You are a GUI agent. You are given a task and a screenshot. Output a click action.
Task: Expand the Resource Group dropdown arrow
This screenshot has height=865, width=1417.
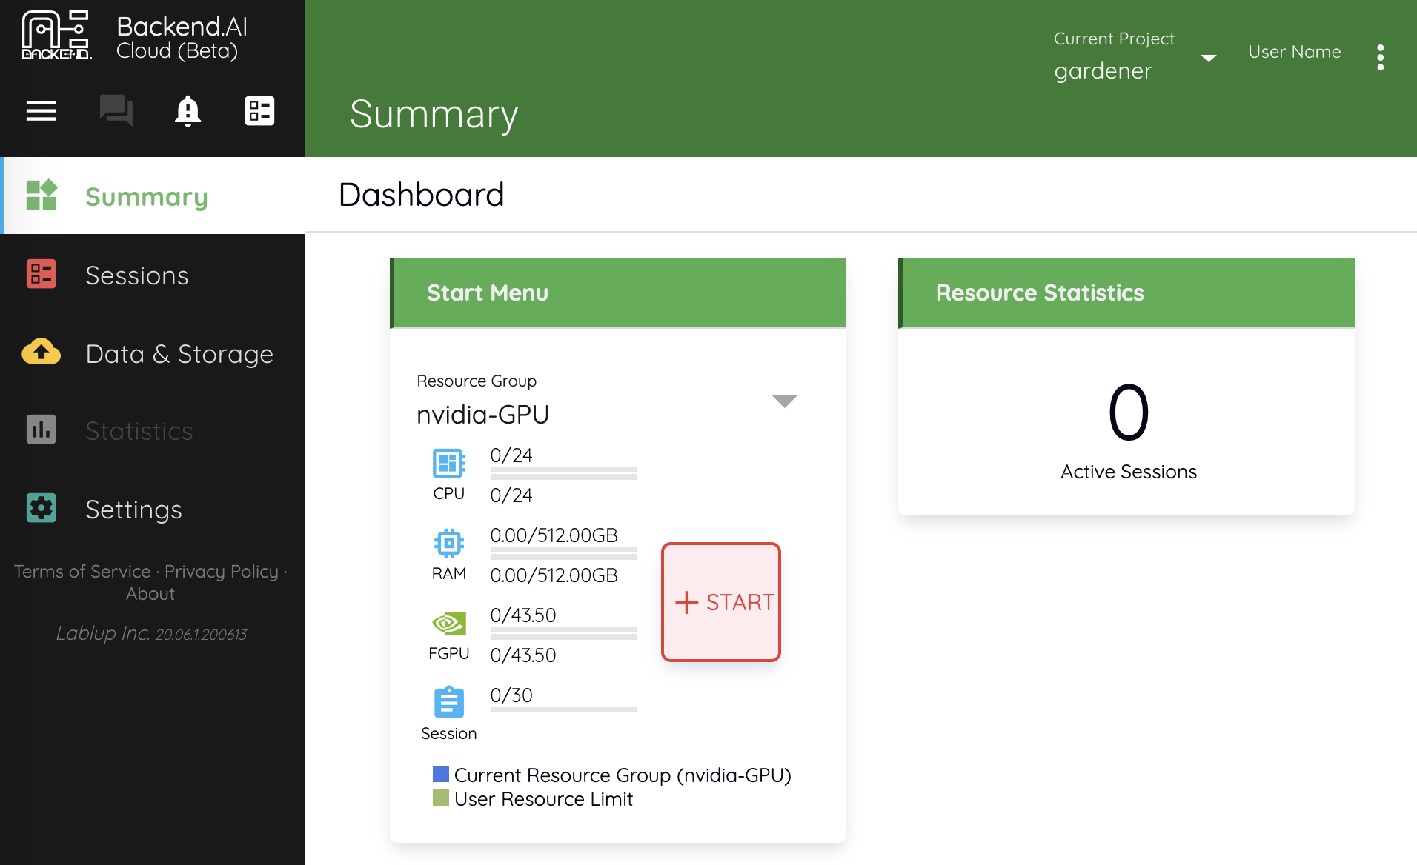784,401
